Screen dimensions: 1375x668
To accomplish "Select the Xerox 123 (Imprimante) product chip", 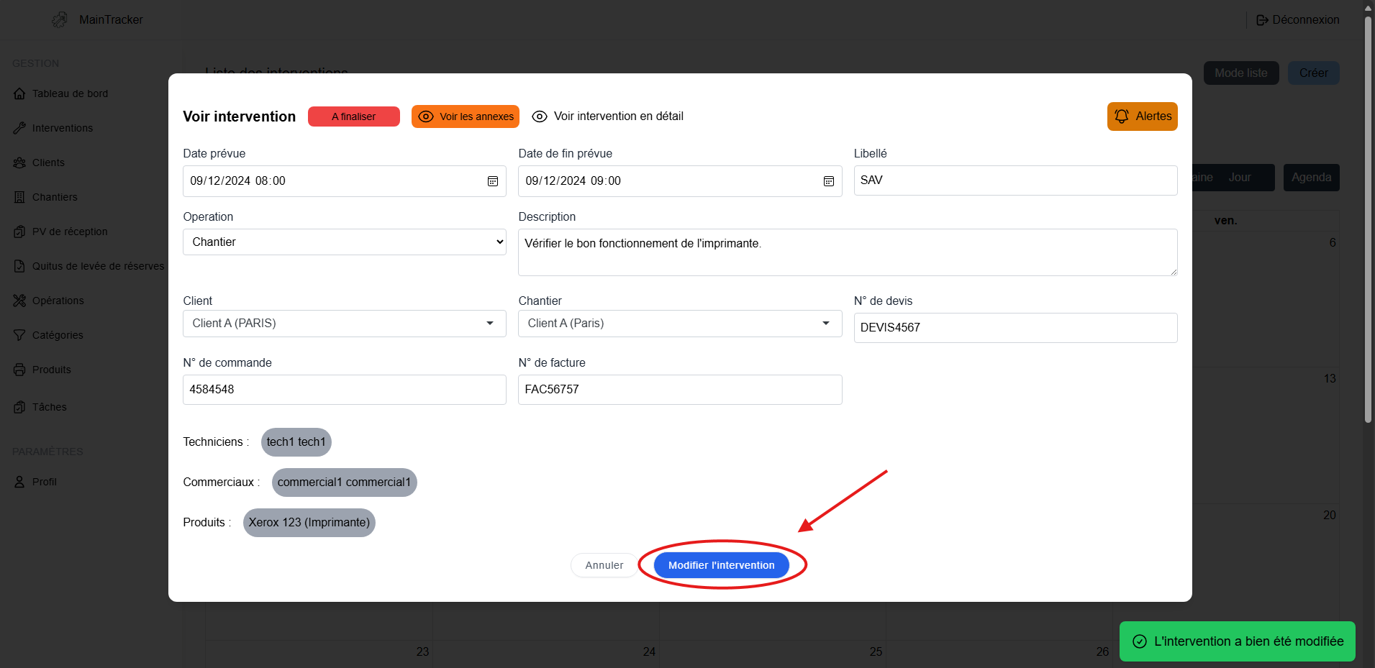I will (x=309, y=523).
